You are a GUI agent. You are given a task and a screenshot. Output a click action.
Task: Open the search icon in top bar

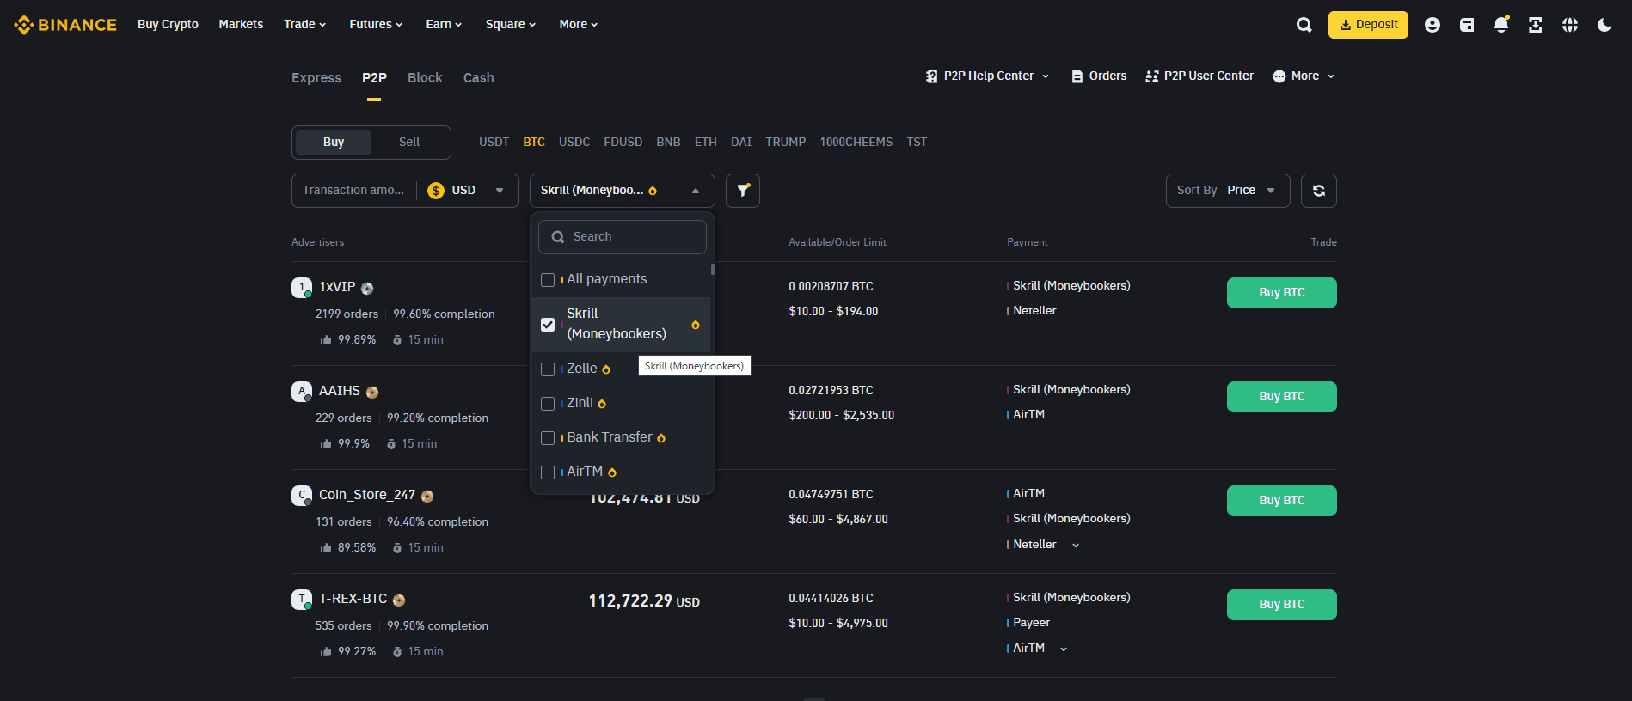pos(1304,25)
